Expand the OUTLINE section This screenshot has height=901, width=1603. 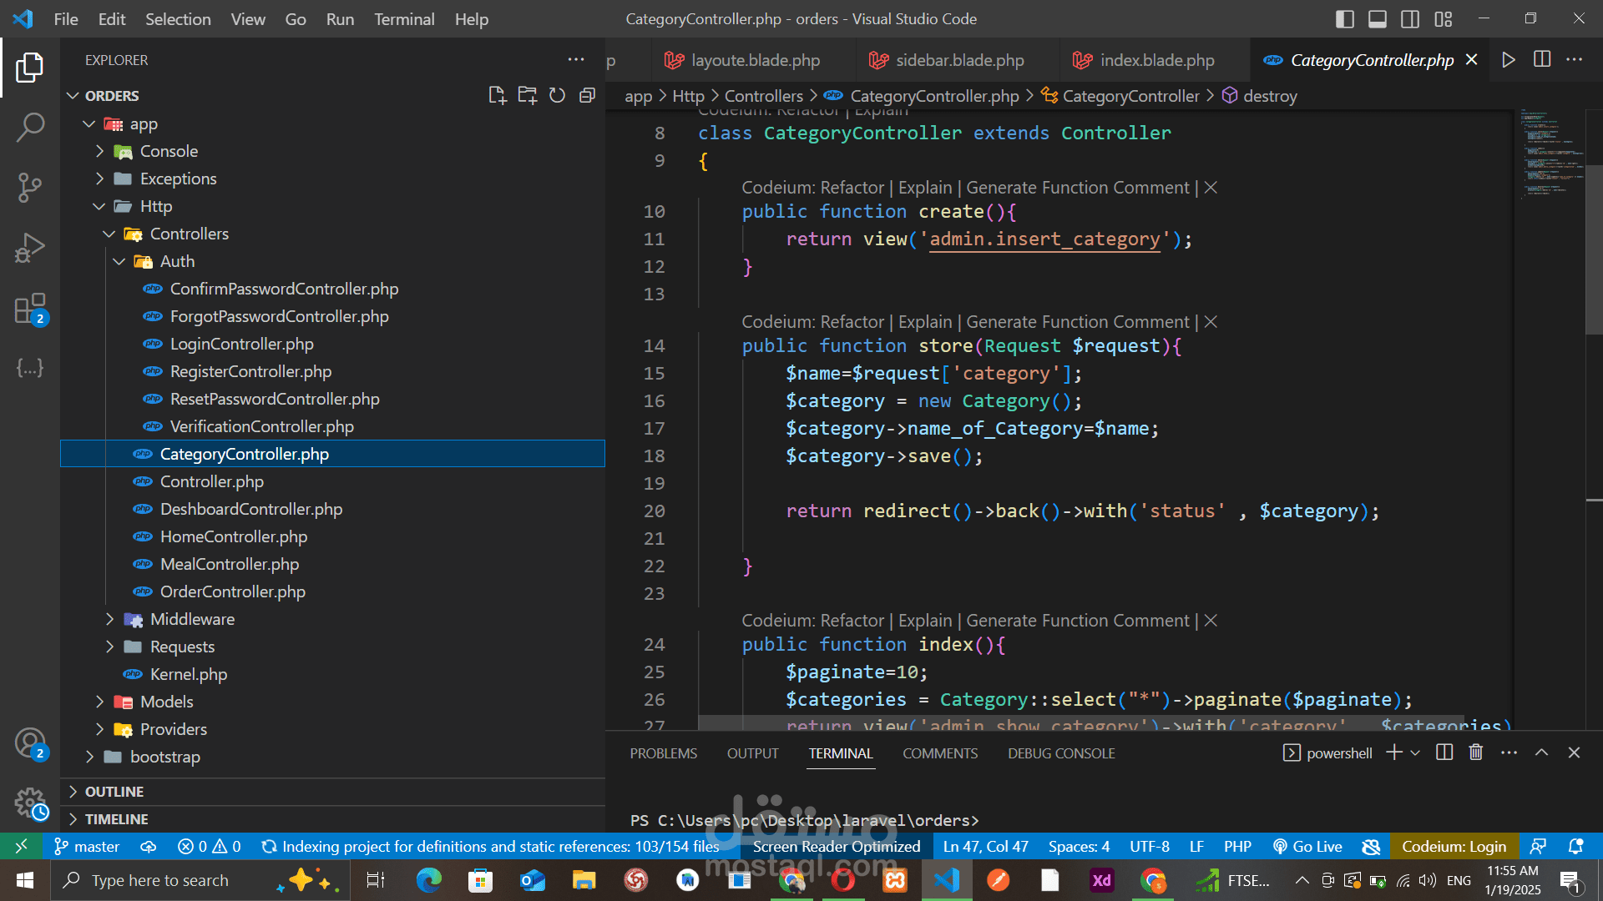(x=114, y=791)
